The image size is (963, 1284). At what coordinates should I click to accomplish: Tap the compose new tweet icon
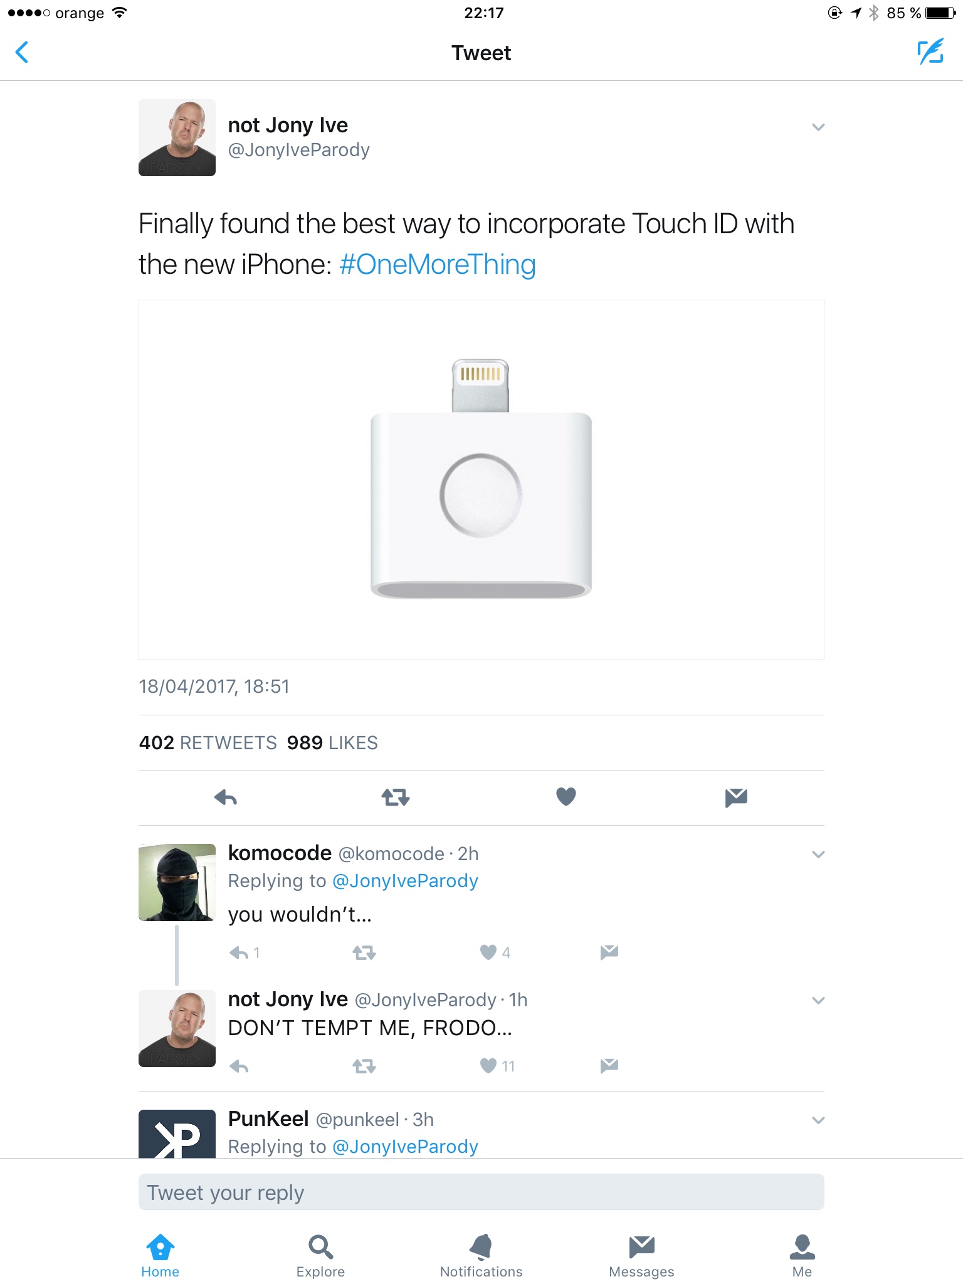pyautogui.click(x=930, y=52)
